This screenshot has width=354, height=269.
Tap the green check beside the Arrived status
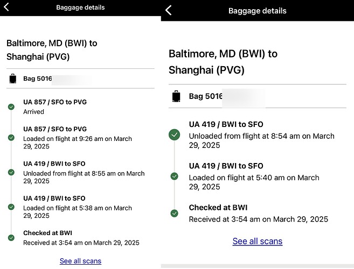(x=11, y=107)
